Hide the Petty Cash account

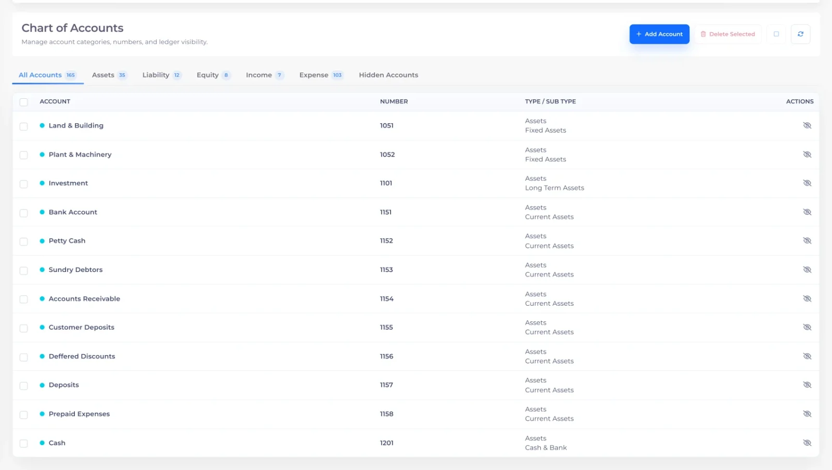[x=807, y=241]
